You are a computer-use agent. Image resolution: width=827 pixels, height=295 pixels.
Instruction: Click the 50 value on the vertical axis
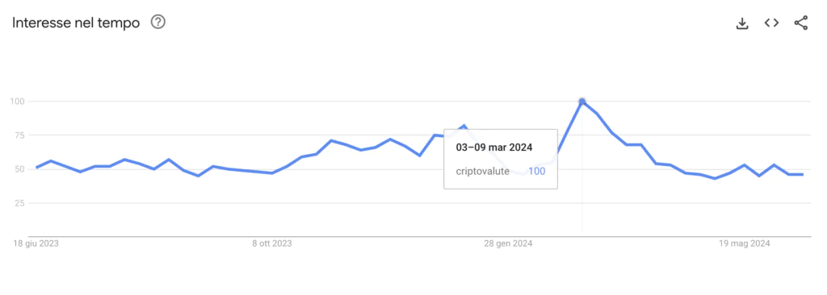pos(21,169)
